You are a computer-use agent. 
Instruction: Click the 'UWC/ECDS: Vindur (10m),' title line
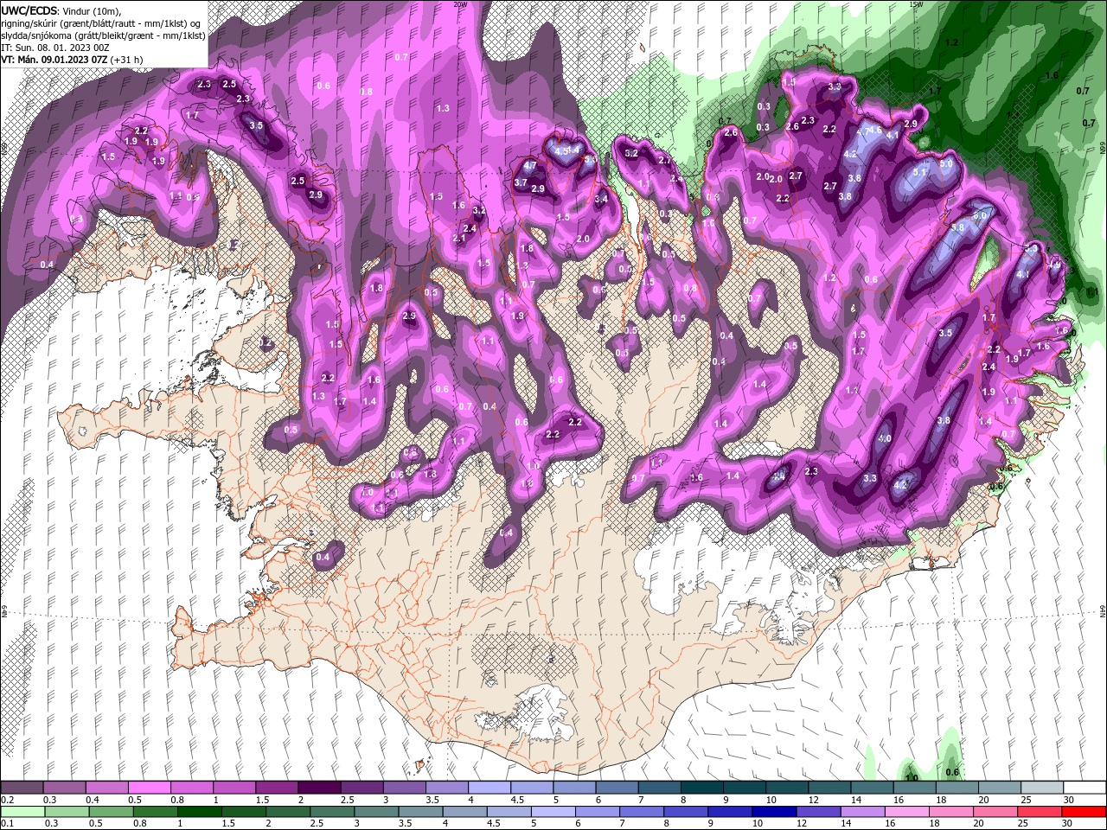click(x=62, y=10)
